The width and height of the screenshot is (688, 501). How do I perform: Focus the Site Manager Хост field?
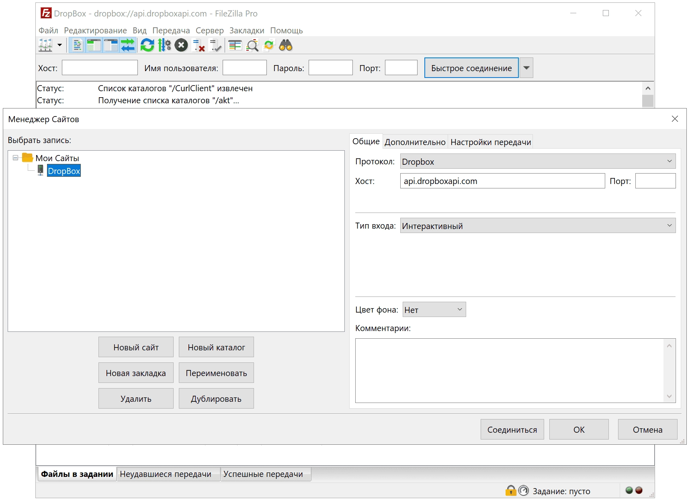[x=502, y=181]
